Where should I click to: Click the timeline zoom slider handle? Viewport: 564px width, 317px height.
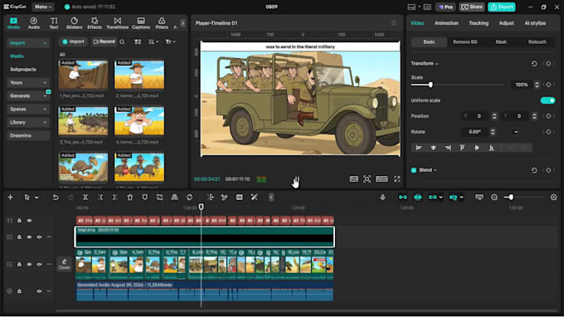[x=511, y=198]
